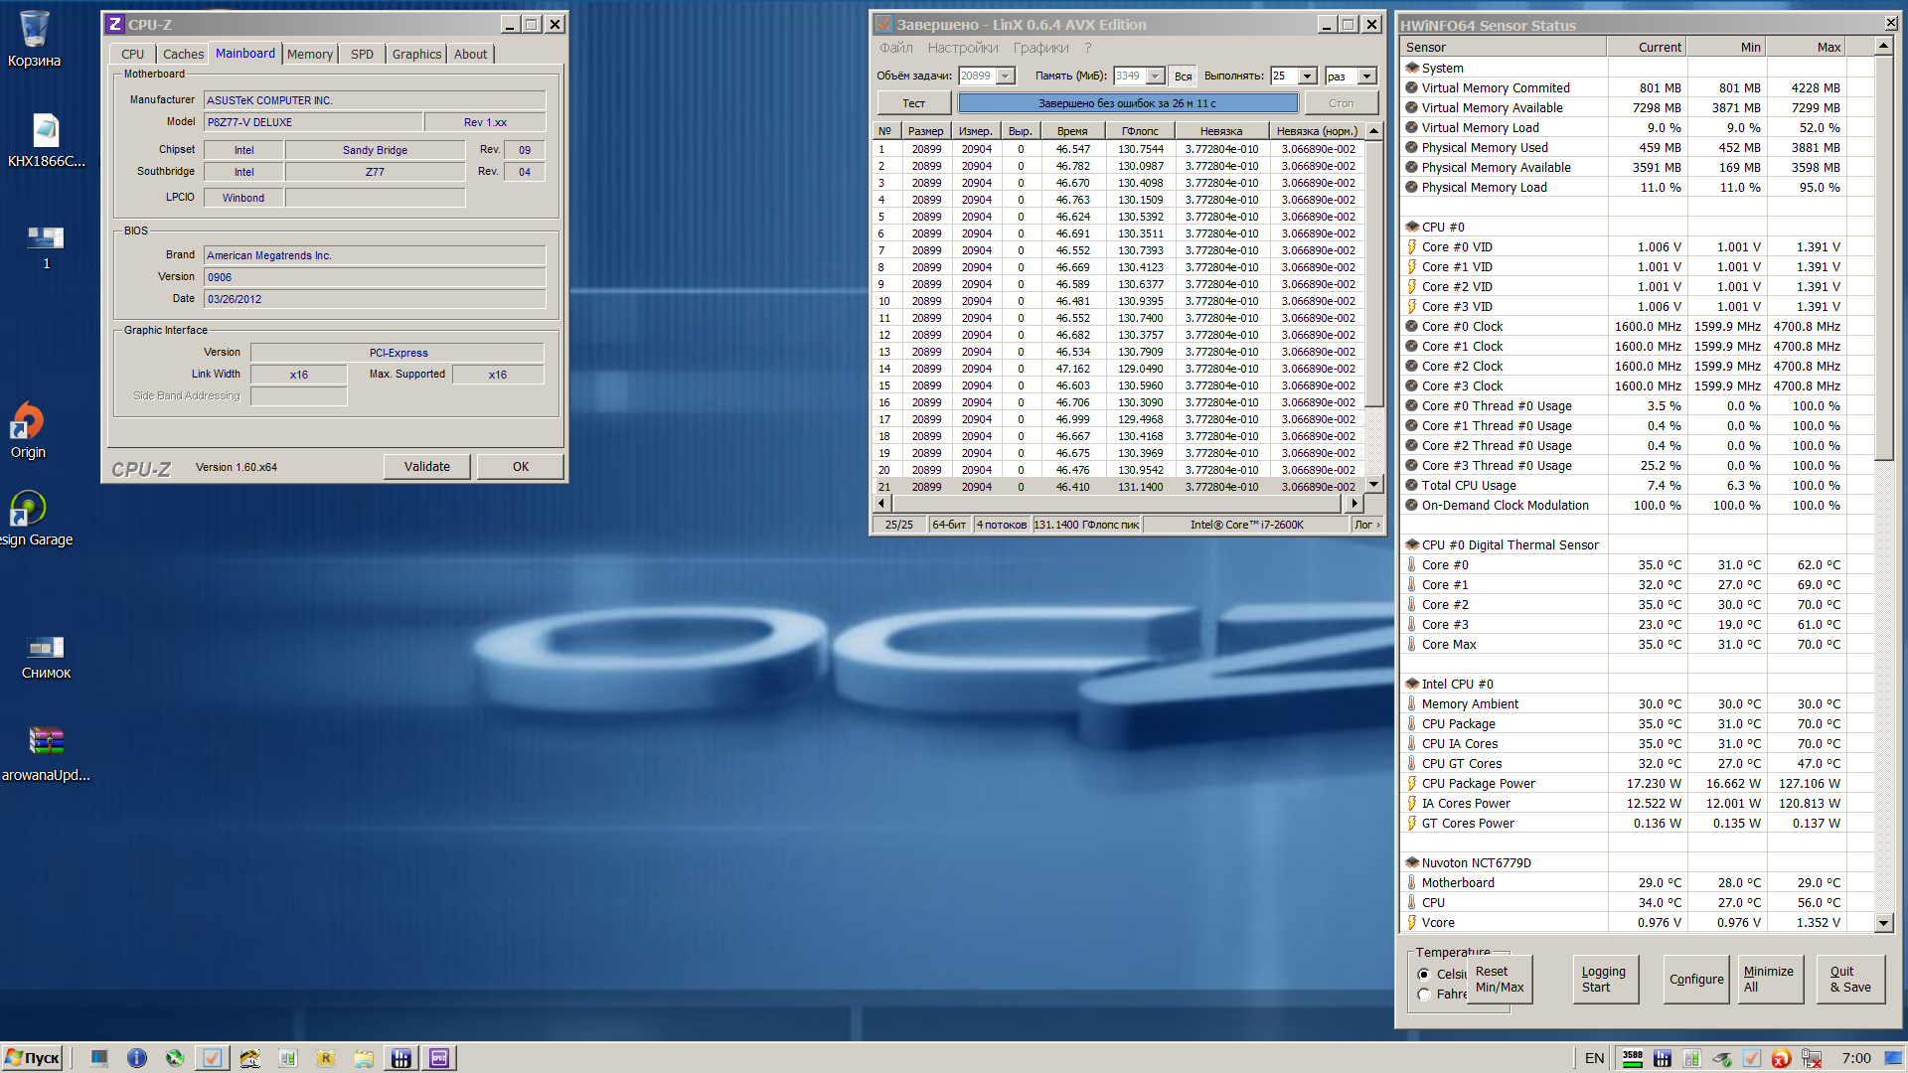Click Logging Start button in HWiNFO

[x=1605, y=980]
